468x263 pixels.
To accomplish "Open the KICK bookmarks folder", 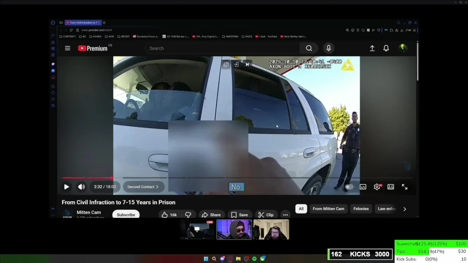I will click(110, 37).
